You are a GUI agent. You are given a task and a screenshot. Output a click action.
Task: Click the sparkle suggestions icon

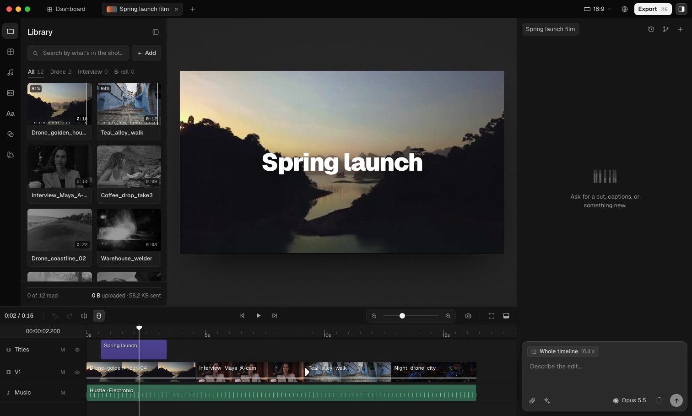(547, 400)
